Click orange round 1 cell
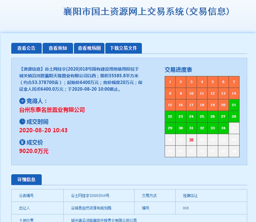The height and width of the screenshot is (222, 256). coord(170,82)
